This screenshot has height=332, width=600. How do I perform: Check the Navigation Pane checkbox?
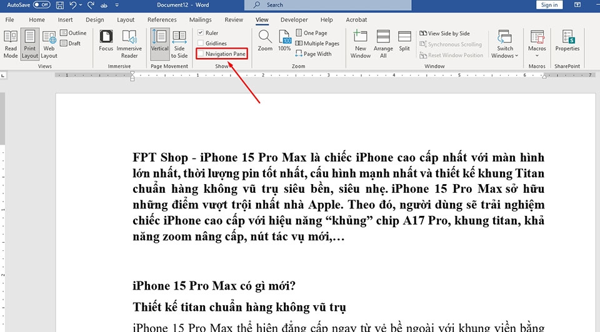[201, 54]
